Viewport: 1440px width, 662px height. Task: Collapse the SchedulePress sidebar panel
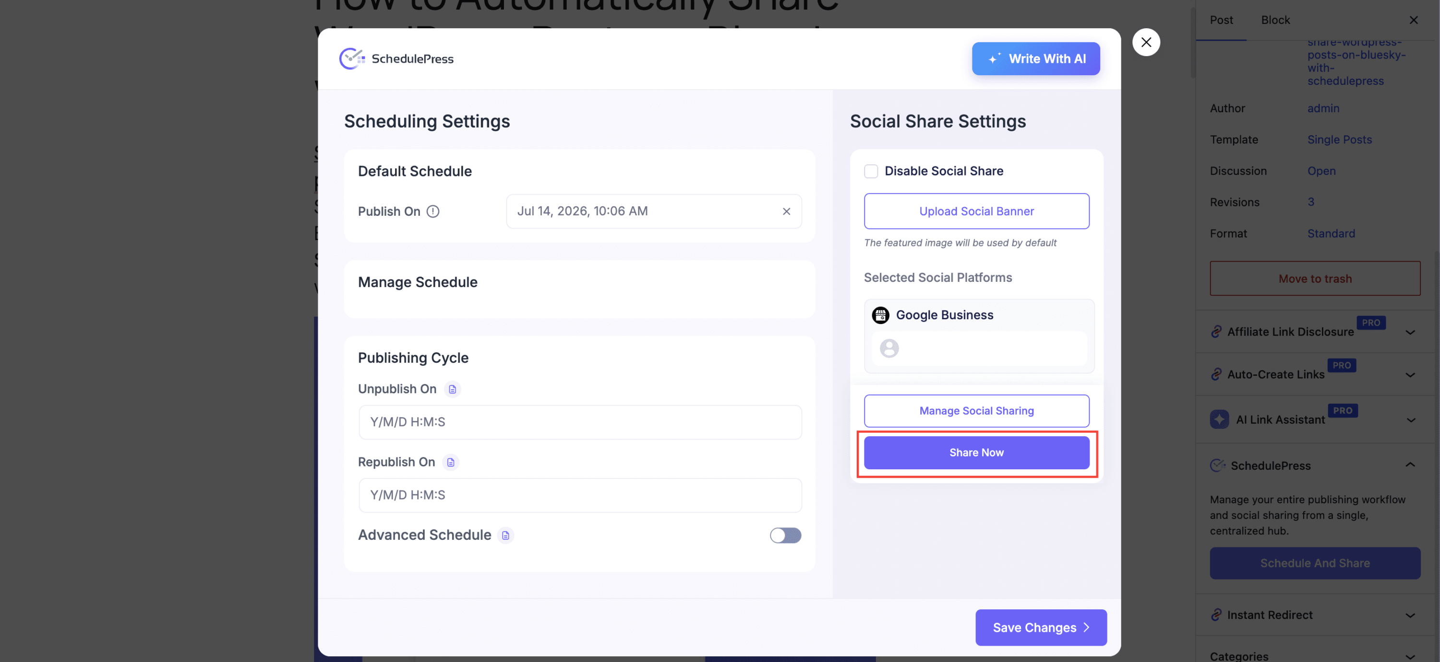[1410, 465]
